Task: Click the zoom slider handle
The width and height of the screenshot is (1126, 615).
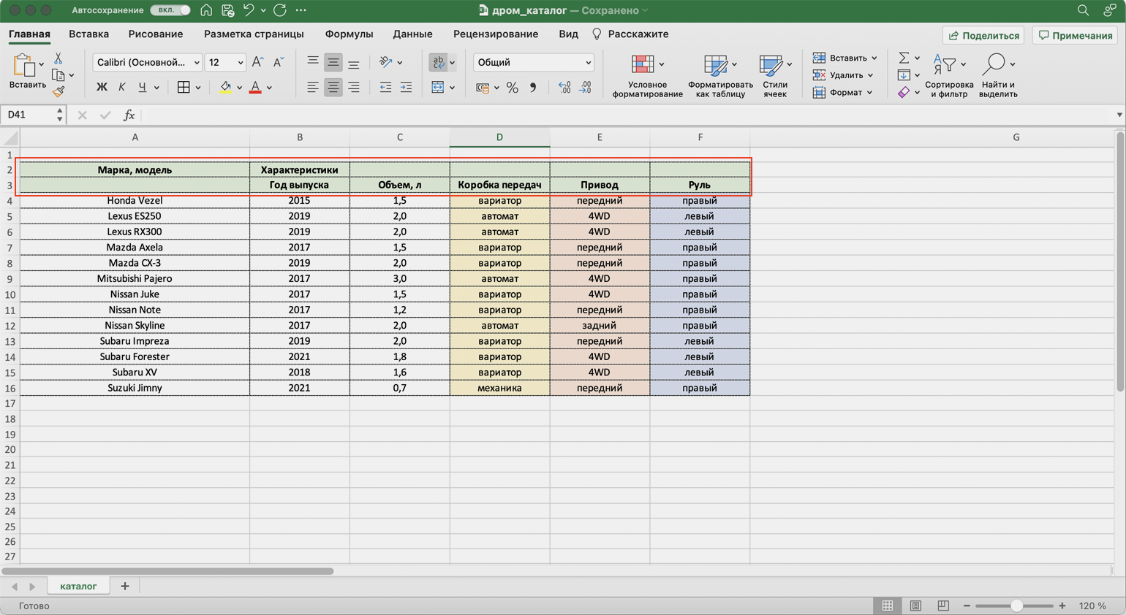Action: (1016, 606)
